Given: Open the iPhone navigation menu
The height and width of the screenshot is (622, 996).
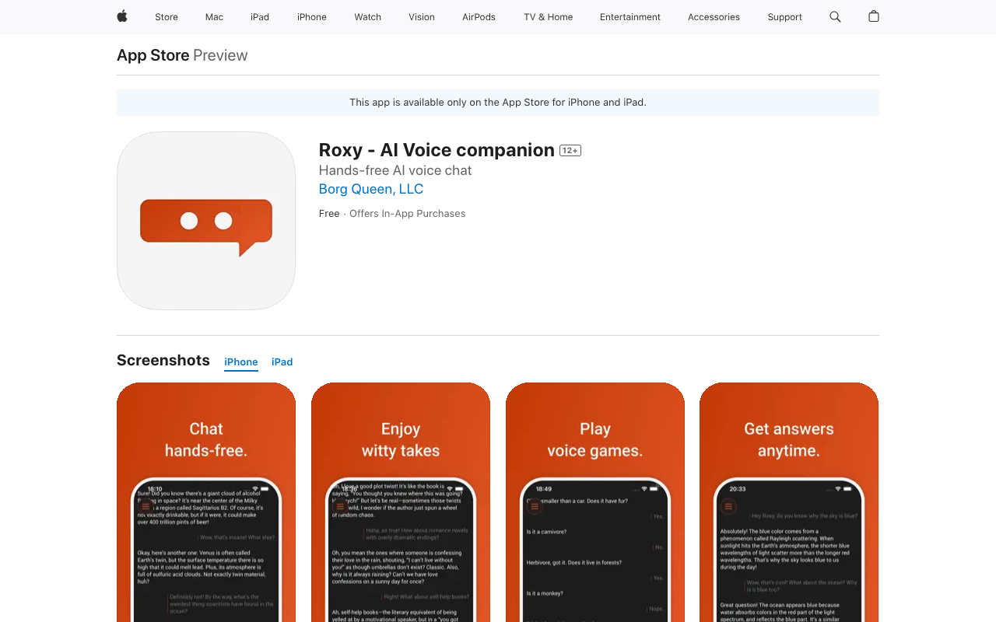Looking at the screenshot, I should coord(312,17).
